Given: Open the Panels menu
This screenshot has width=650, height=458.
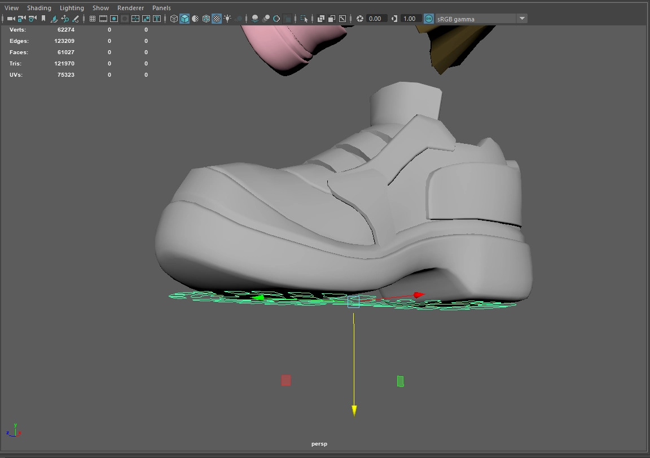Looking at the screenshot, I should [161, 8].
